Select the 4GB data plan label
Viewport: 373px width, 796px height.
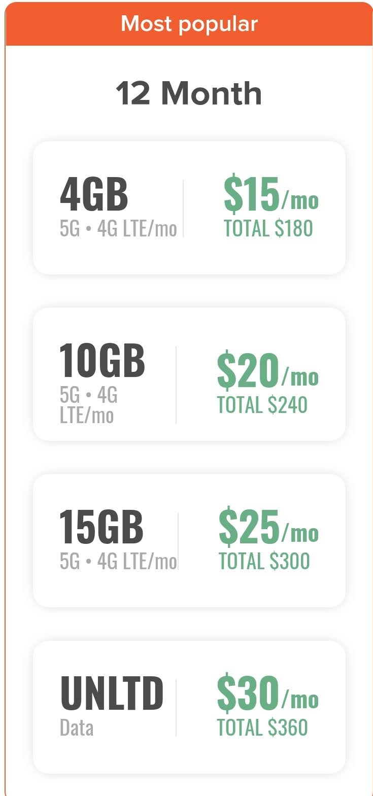coord(94,194)
